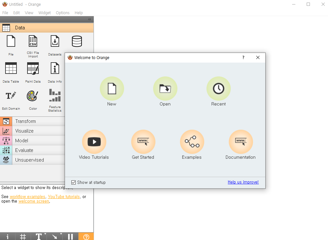This screenshot has height=240, width=328.
Task: Expand the Evaluate category
Action: pyautogui.click(x=32, y=150)
